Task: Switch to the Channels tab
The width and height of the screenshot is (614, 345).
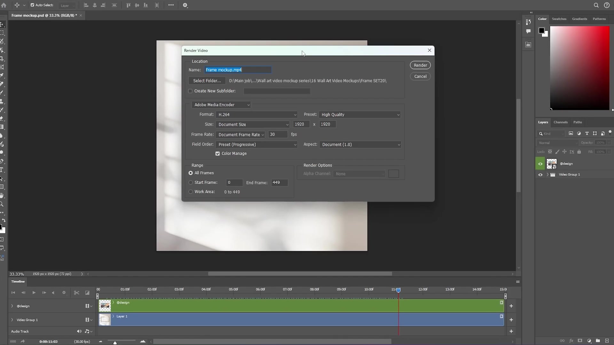Action: click(x=561, y=122)
